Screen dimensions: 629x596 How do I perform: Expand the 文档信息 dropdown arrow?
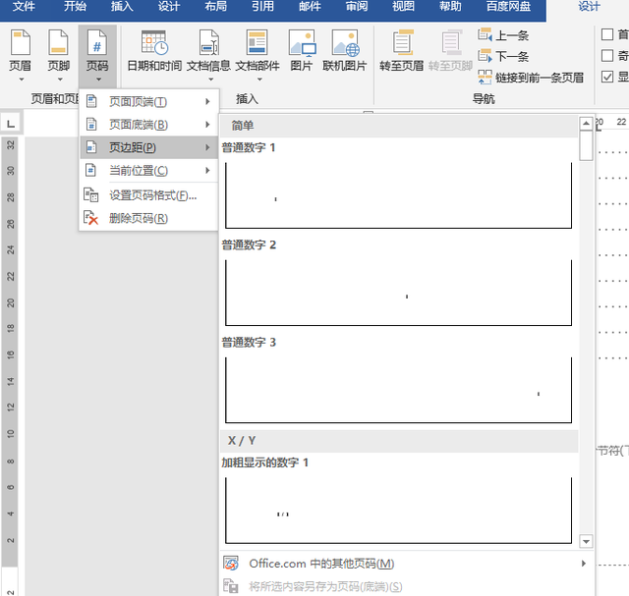click(x=210, y=80)
